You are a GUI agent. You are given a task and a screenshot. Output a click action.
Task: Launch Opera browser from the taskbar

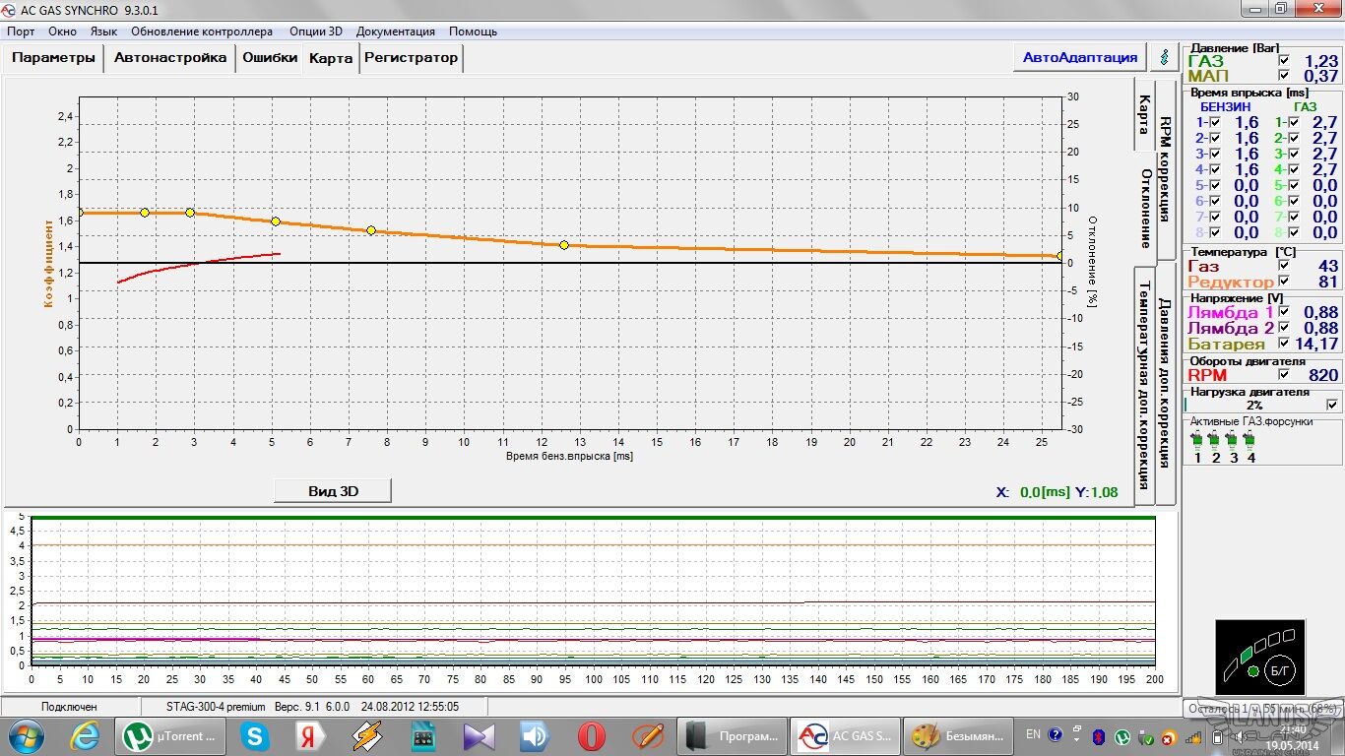591,735
